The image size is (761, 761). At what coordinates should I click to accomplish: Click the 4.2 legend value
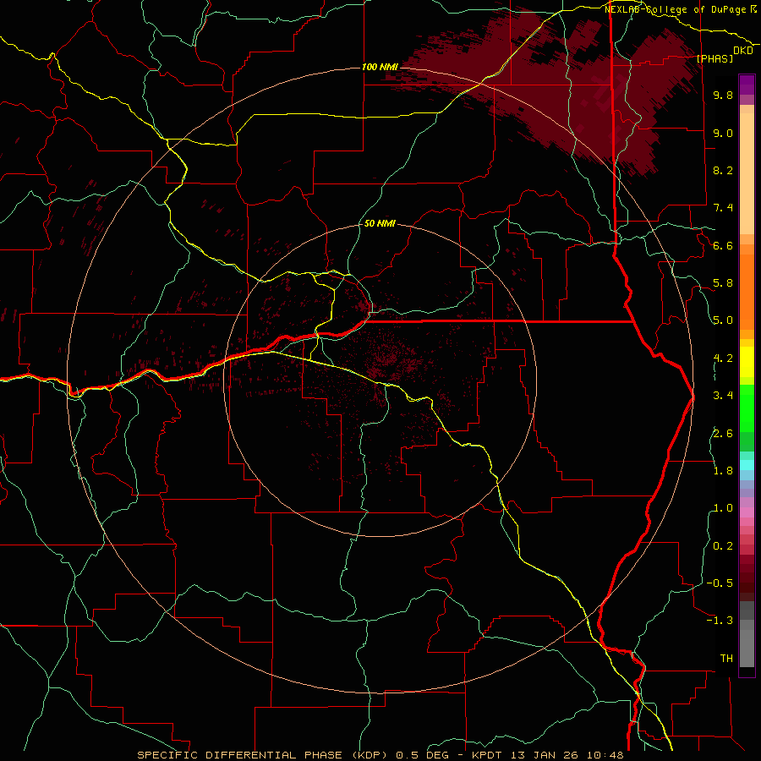coord(723,359)
